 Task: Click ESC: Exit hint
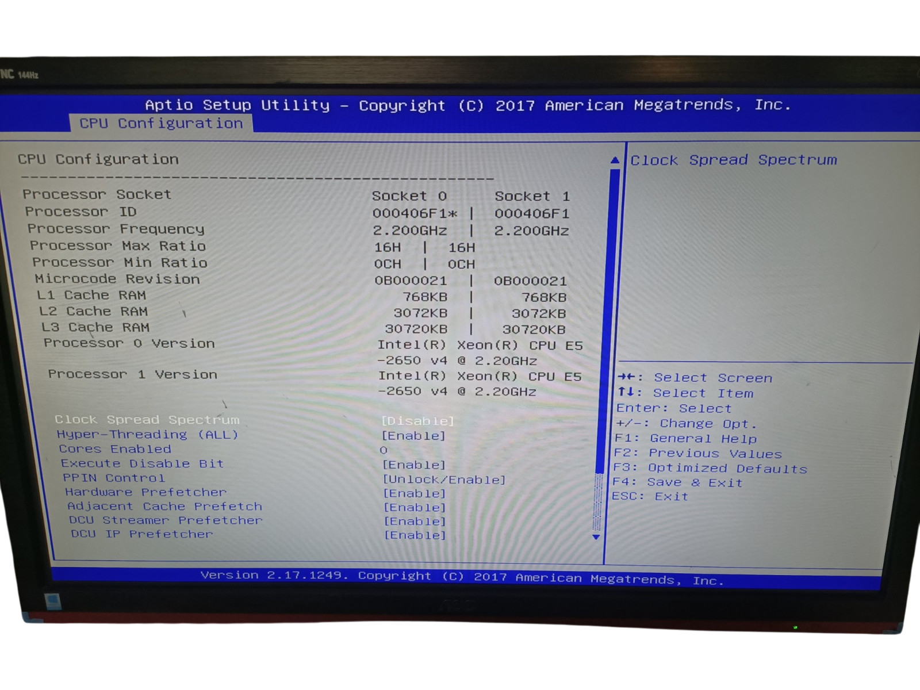click(650, 496)
